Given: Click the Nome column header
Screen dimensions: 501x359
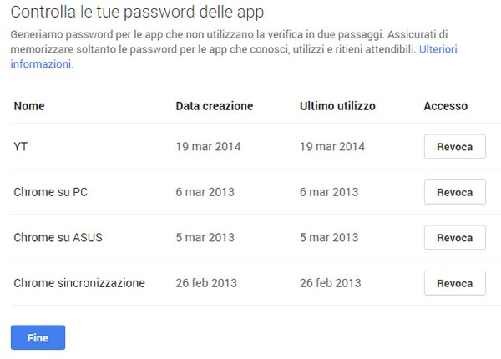Looking at the screenshot, I should (29, 106).
